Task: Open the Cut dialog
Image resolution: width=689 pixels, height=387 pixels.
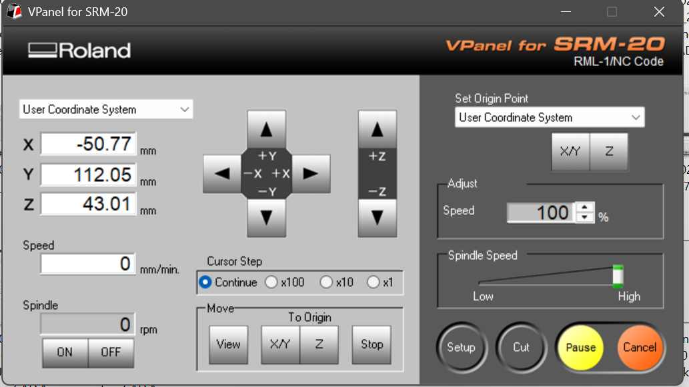Action: pos(521,348)
